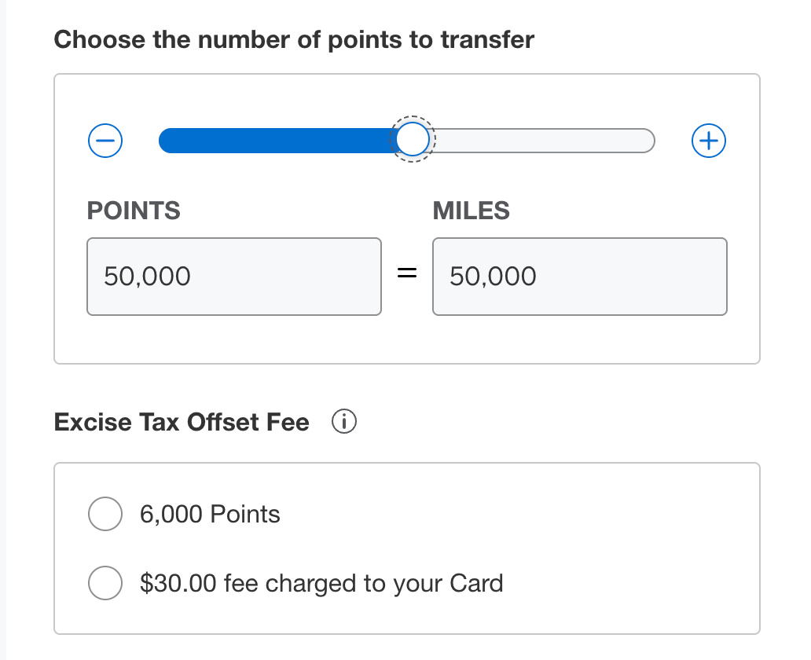Screen dimensions: 811x660
Task: Select the $30.00 fee charged to Card option
Action: pos(105,583)
